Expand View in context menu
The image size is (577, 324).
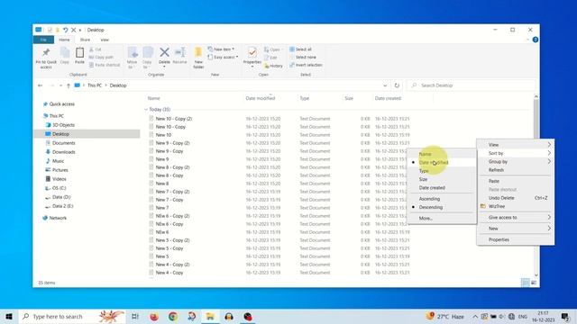click(515, 145)
